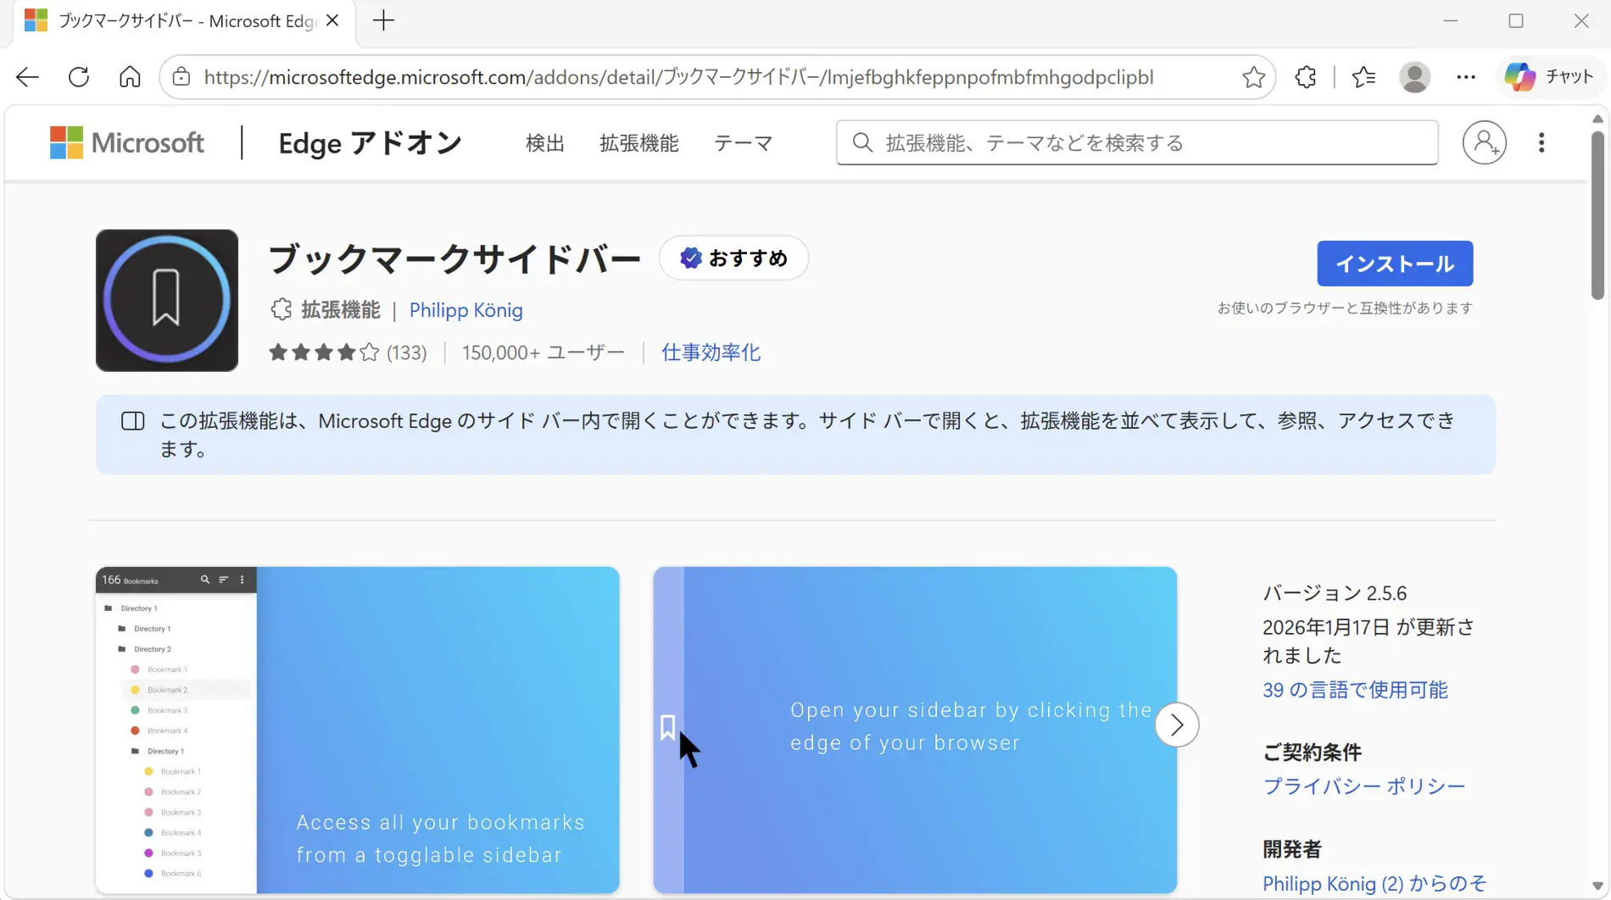View the (133) reviews count
The height and width of the screenshot is (900, 1611).
pyautogui.click(x=407, y=353)
